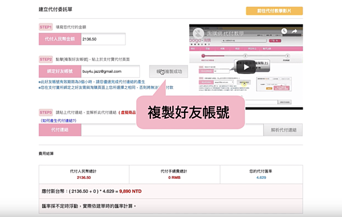The width and height of the screenshot is (342, 217).
Task: Click the 前往代付教學影片 button
Action: [x=274, y=11]
